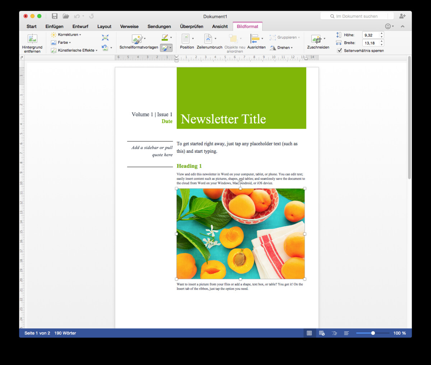Click the Farbe picture icon
This screenshot has width=431, height=365.
tap(54, 42)
